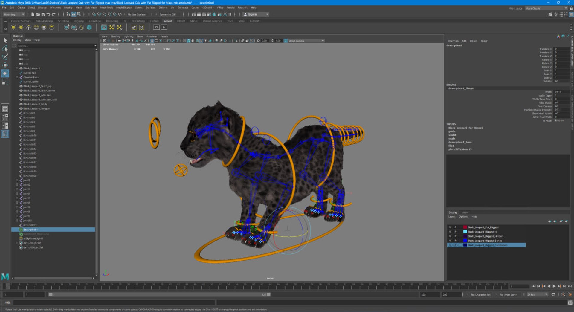
Task: Click cyan swatch of Black_Leopard_Rigged_IK layer
Action: coord(465,232)
